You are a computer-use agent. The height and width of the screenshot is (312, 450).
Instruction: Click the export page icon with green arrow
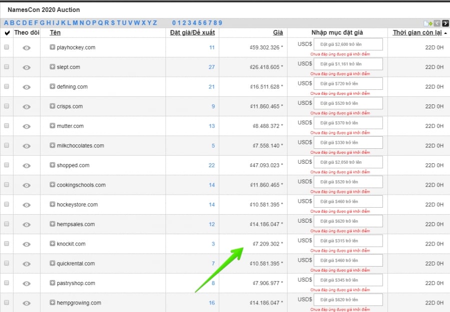(x=427, y=23)
